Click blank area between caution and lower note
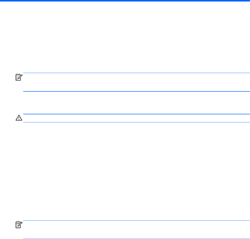 125,171
